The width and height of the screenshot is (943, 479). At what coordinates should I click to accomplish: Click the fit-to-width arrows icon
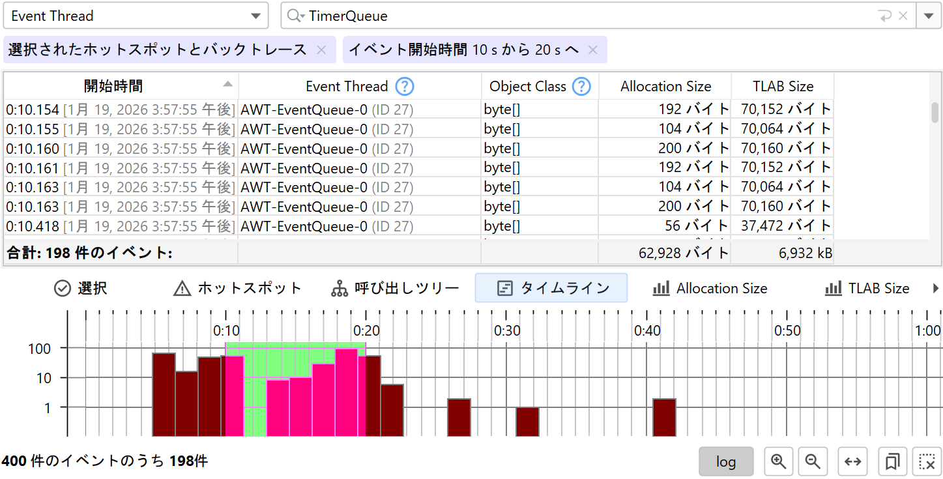[x=852, y=461]
